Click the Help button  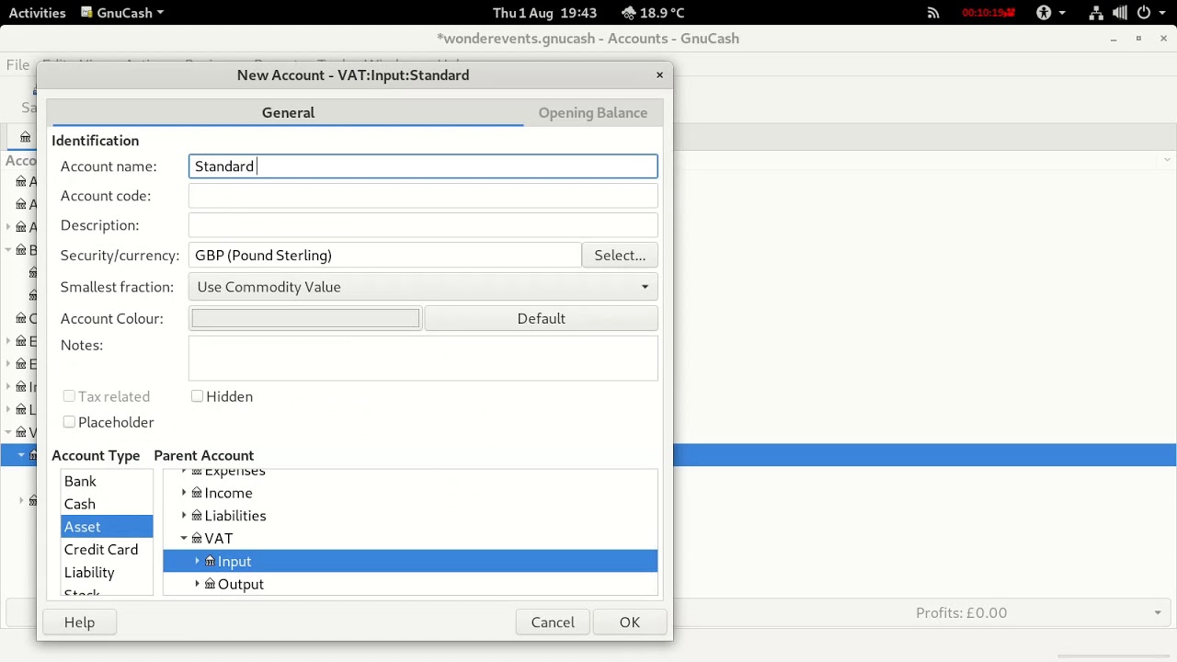pos(79,622)
